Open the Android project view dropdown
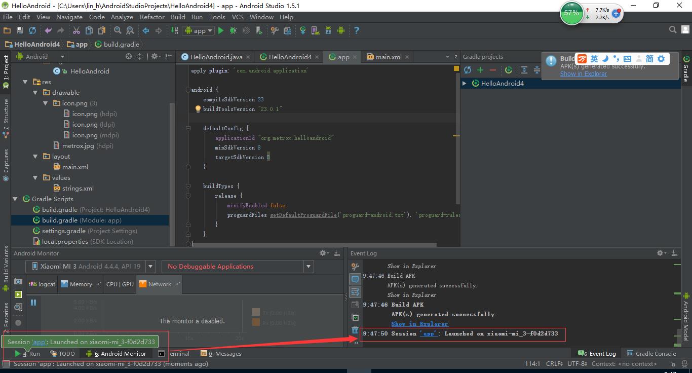 point(41,56)
